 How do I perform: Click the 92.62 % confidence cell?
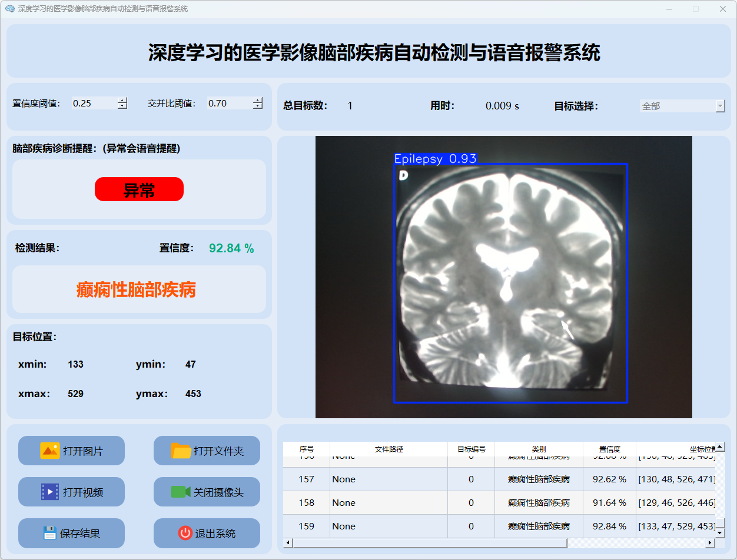pyautogui.click(x=610, y=479)
